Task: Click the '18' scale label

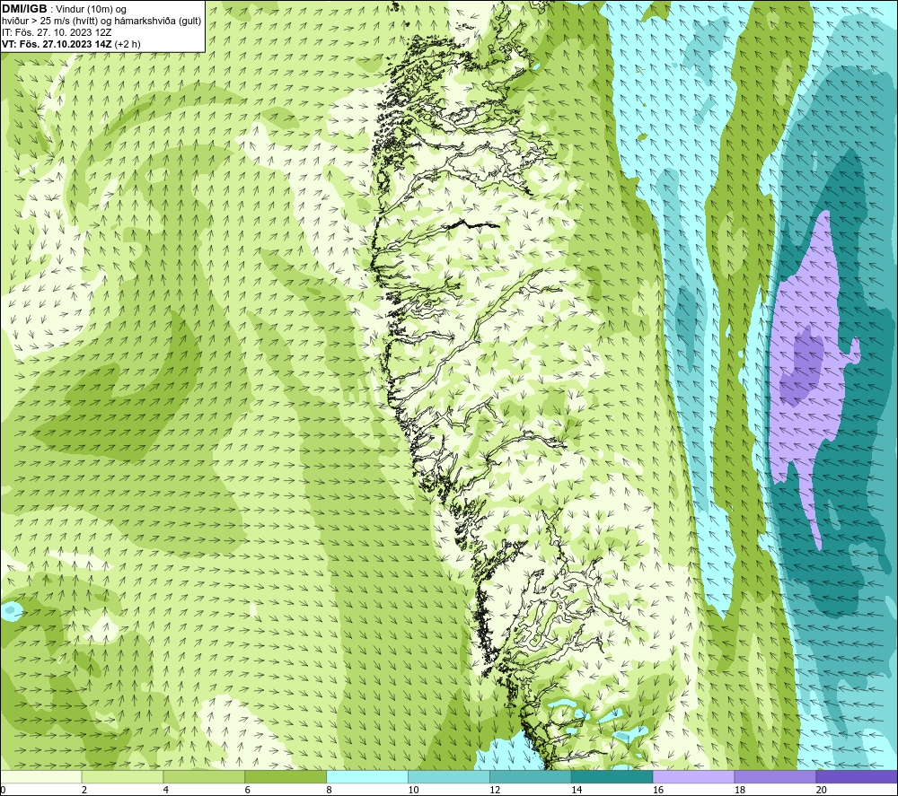Action: [739, 790]
